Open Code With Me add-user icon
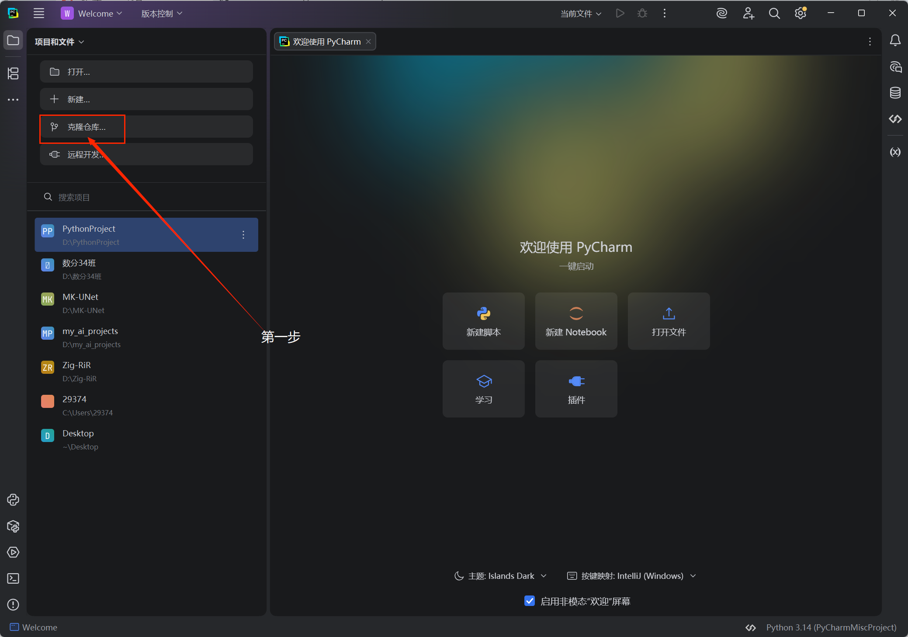908x637 pixels. 749,14
